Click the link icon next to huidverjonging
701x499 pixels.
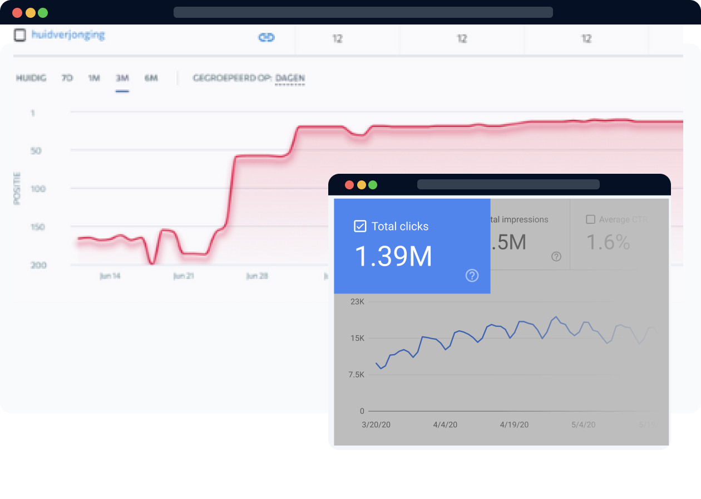(x=266, y=37)
